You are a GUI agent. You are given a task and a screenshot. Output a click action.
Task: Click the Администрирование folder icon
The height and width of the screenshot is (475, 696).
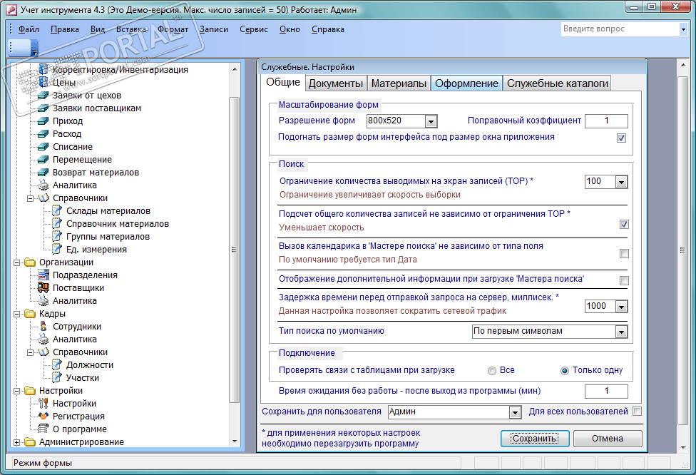(30, 441)
